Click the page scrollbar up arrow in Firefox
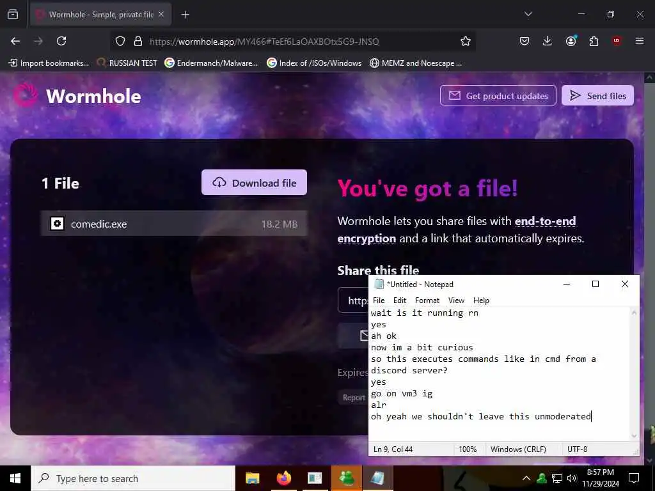Screen dimensions: 655x491 (x=649, y=77)
